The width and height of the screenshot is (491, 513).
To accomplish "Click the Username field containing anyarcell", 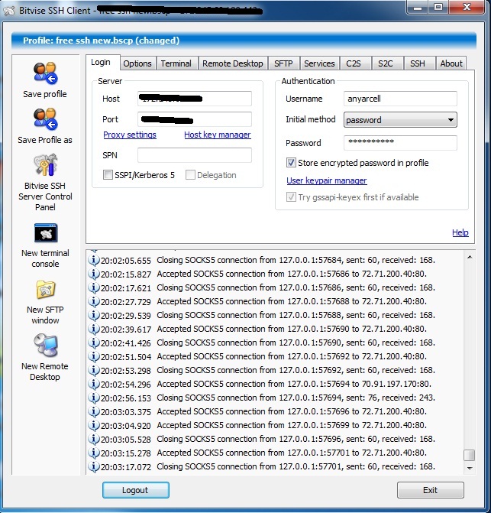I will click(400, 99).
